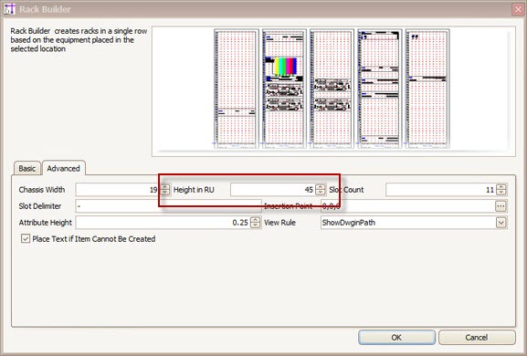Close the Rack Builder window
This screenshot has height=356, width=527.
click(x=518, y=9)
